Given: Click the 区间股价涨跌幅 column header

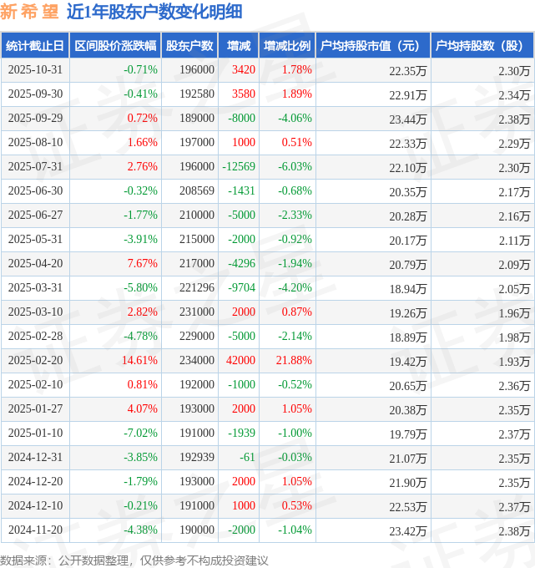Looking at the screenshot, I should coord(114,46).
